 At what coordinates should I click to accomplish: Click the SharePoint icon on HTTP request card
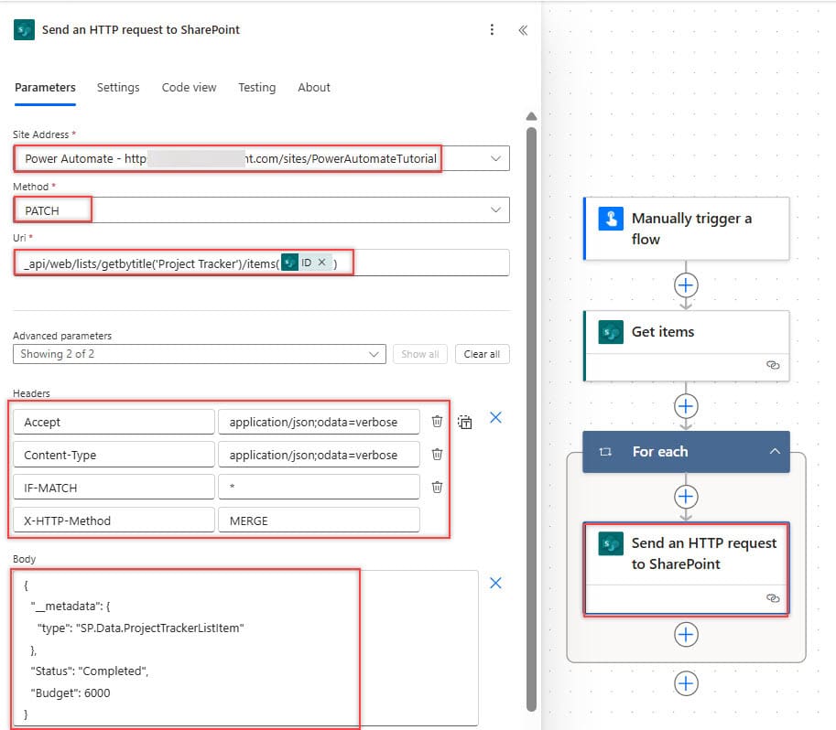tap(611, 543)
